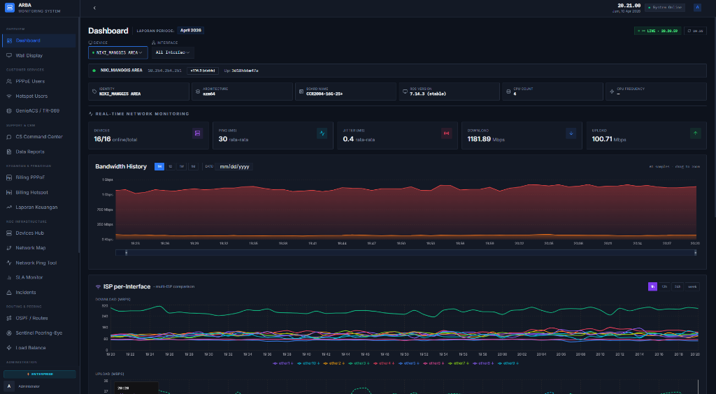Click the IP address 10.254.254.251
The height and width of the screenshot is (394, 716).
165,71
